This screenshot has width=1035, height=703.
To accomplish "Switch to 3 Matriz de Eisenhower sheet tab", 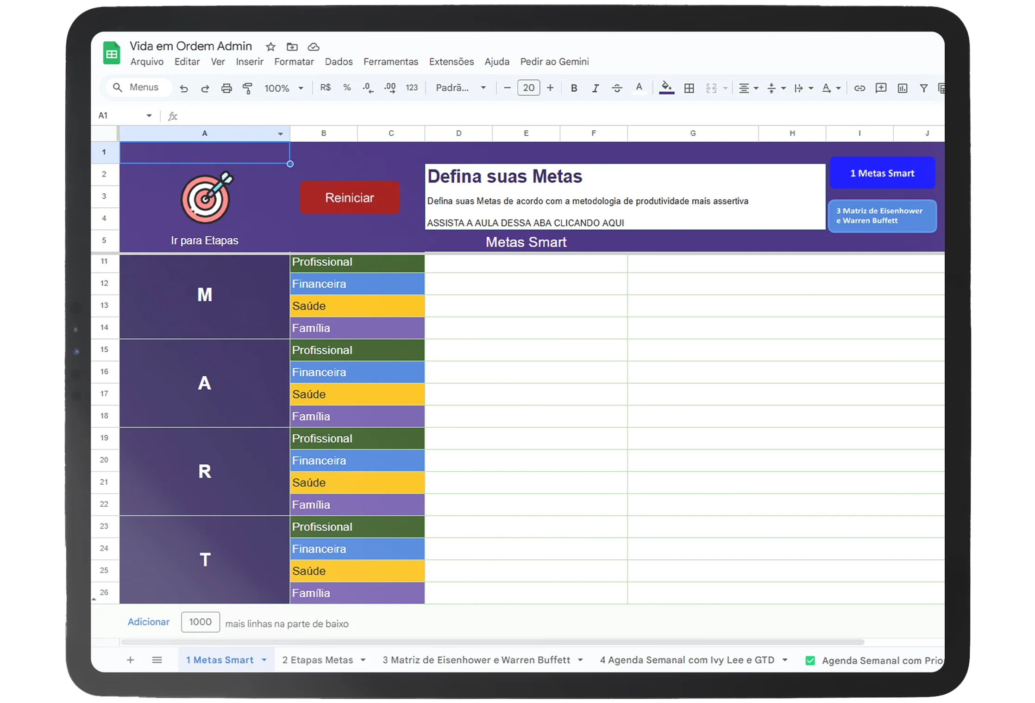I will click(476, 660).
